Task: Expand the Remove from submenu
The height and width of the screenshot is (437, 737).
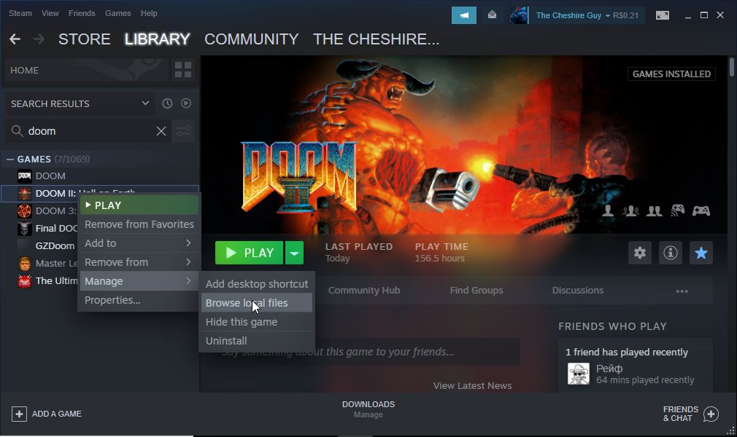Action: tap(139, 262)
